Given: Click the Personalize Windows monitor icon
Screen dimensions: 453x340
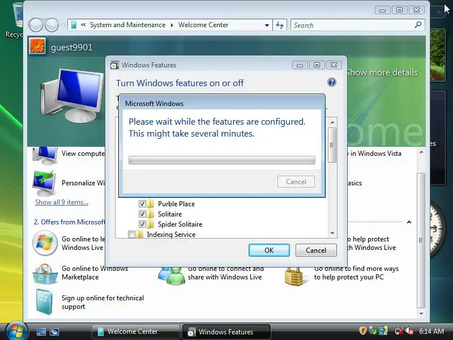Looking at the screenshot, I should coord(44,182).
